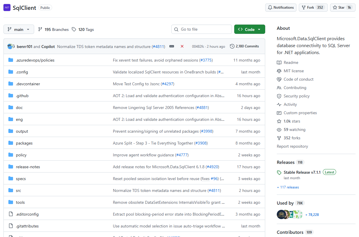Fork the repository with Fork button
Image resolution: width=359 pixels, height=237 pixels.
click(x=313, y=8)
